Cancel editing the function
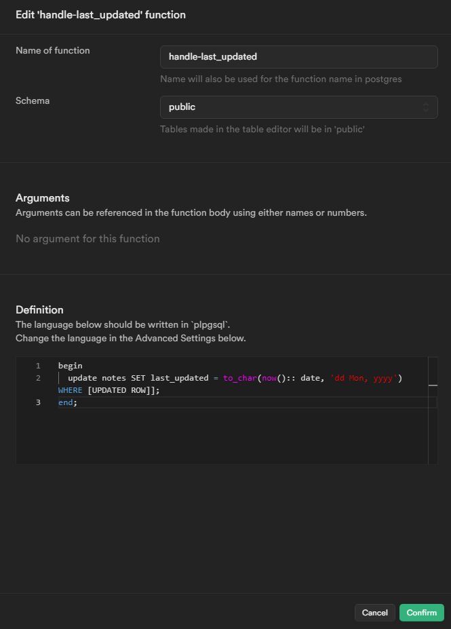The image size is (451, 629). coord(374,613)
